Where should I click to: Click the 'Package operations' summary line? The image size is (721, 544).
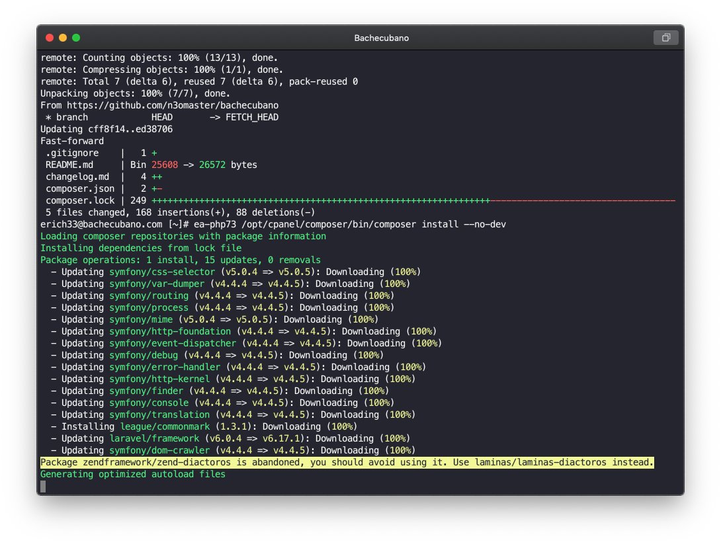tap(180, 260)
